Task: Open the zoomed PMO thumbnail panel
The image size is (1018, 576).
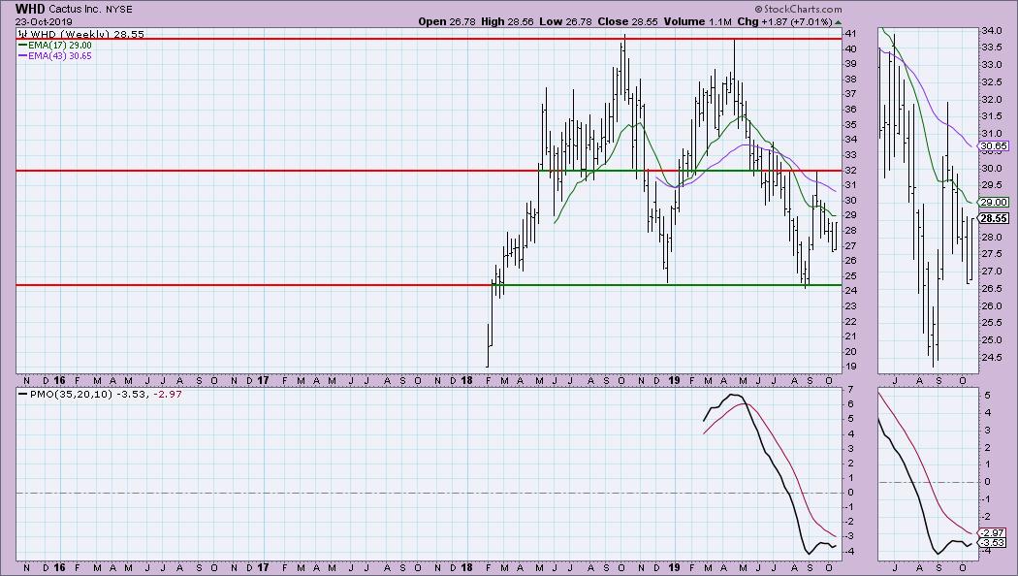Action: tap(929, 475)
